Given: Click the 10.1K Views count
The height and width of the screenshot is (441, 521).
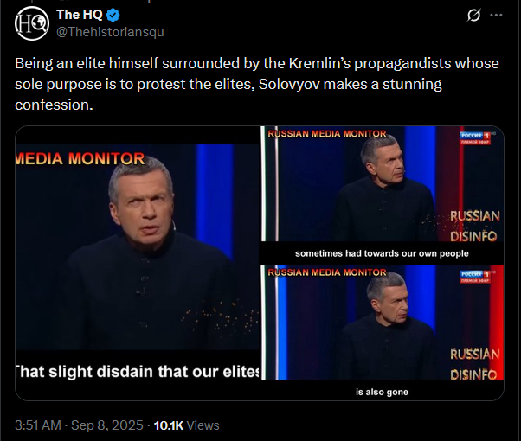Looking at the screenshot, I should tap(186, 425).
